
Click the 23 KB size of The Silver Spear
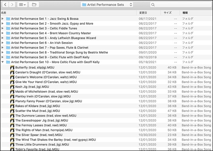click(x=172, y=135)
